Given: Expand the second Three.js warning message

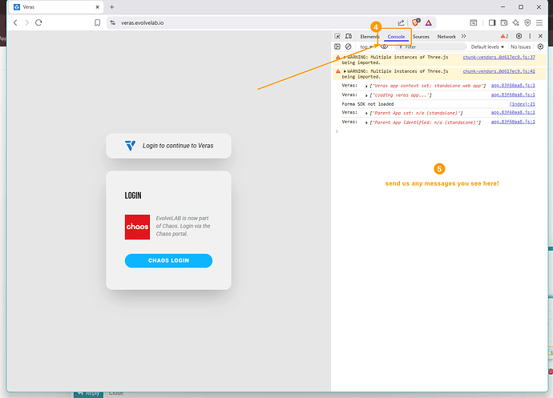Looking at the screenshot, I should [345, 71].
